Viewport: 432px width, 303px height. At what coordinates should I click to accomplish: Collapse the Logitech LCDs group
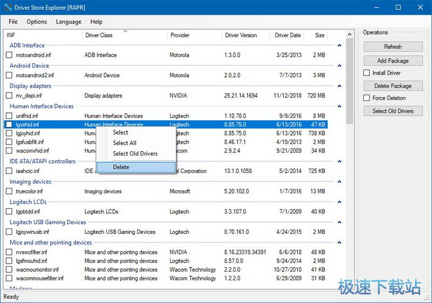coord(340,202)
